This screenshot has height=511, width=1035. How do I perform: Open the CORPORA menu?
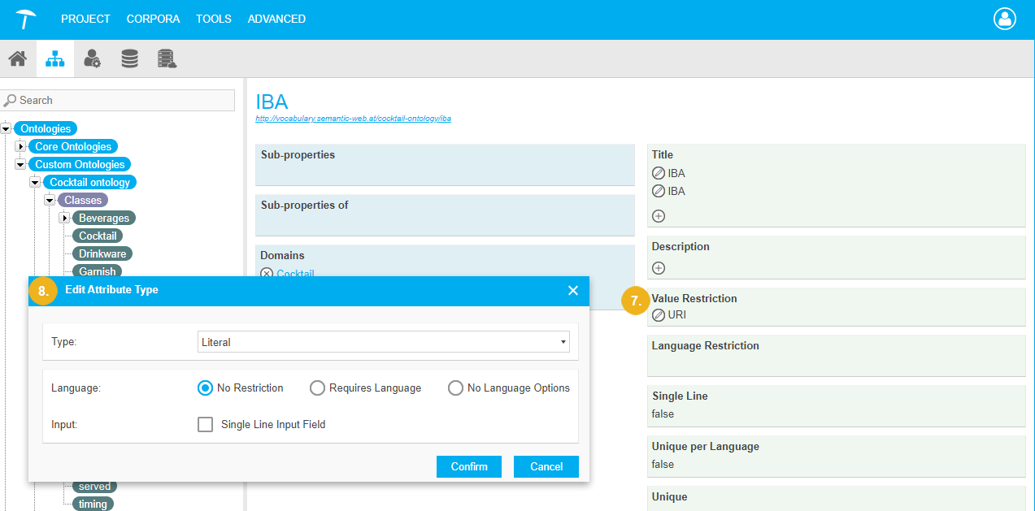(153, 19)
